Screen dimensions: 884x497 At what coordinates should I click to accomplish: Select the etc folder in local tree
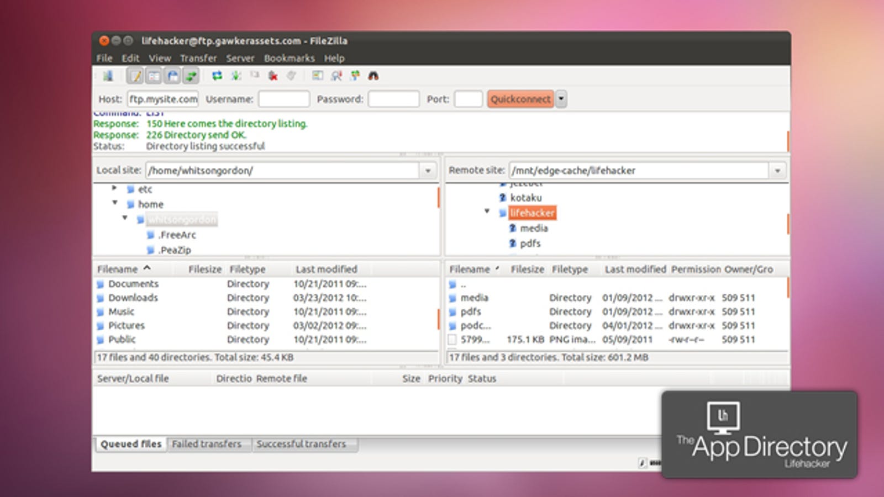coord(145,189)
